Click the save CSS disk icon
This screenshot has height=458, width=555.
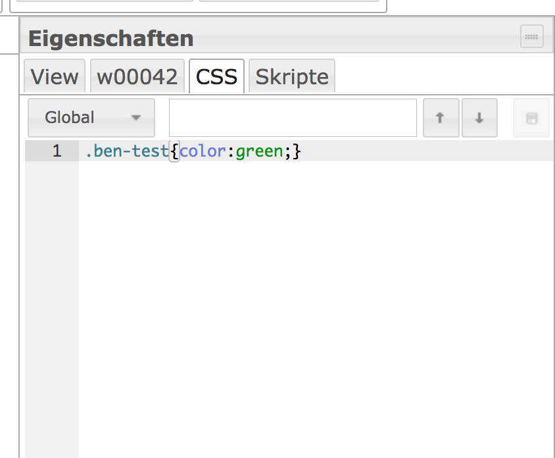(x=531, y=118)
